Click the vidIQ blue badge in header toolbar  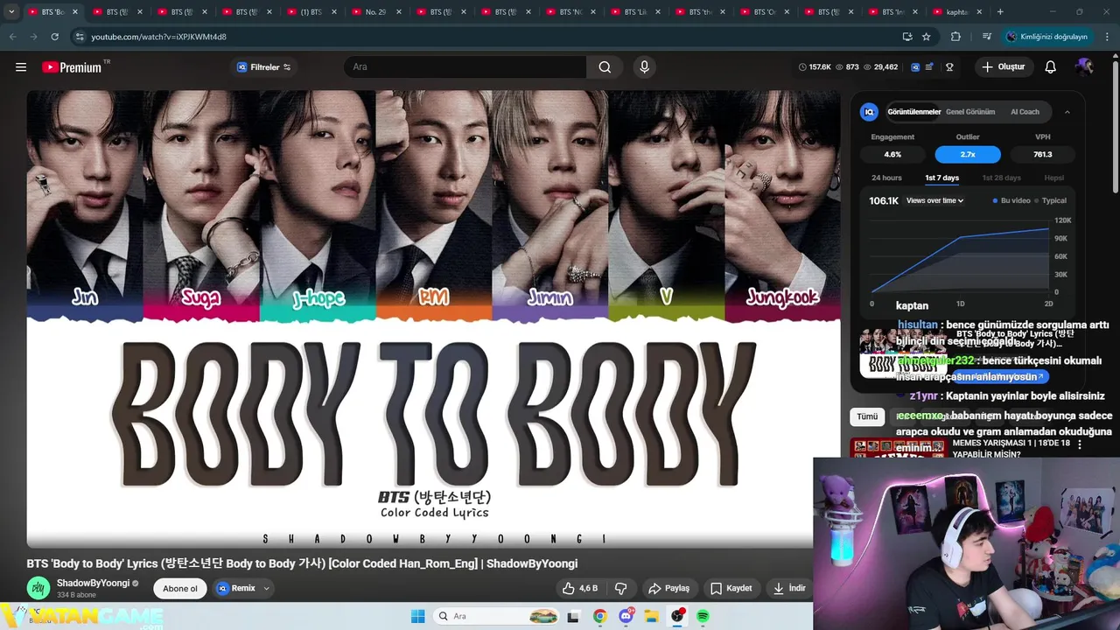tap(915, 67)
